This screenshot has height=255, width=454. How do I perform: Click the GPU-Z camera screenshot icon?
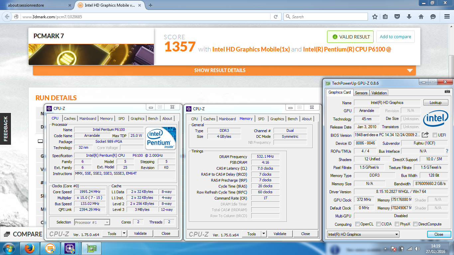[x=447, y=92]
